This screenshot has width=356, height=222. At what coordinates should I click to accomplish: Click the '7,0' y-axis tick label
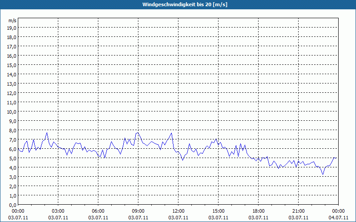click(x=13, y=139)
